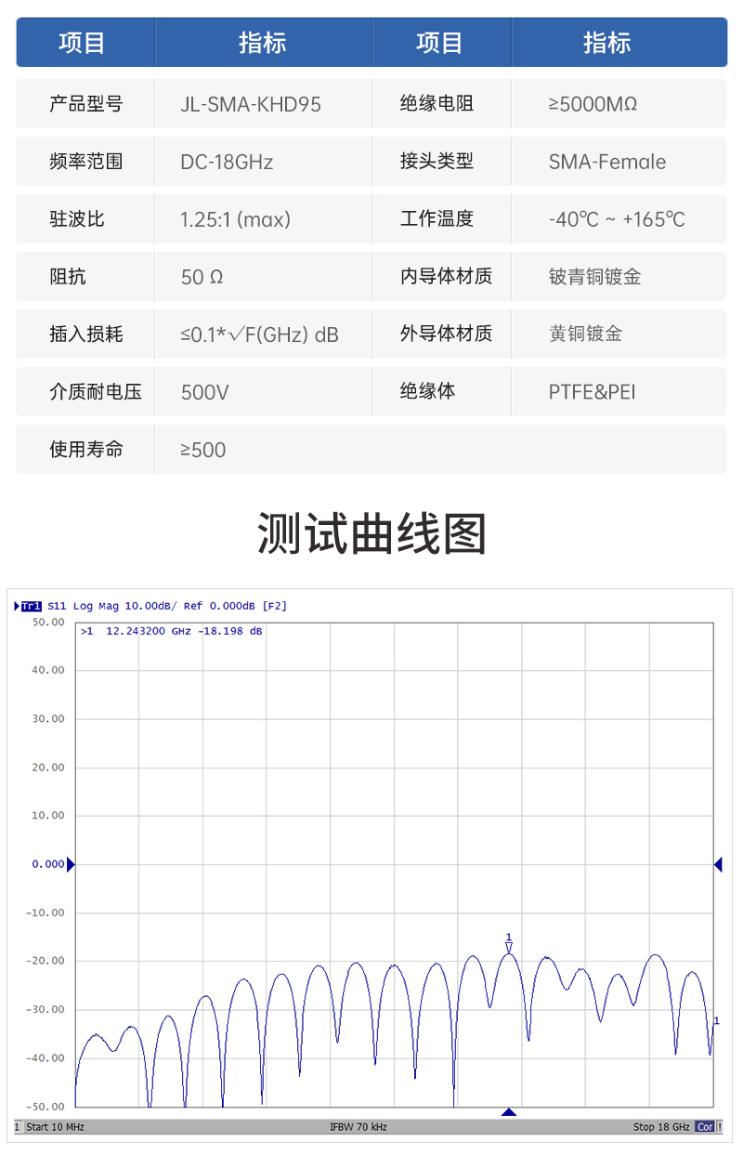Click the marker position triangle on frequency axis
743x1168 pixels.
pyautogui.click(x=508, y=1112)
